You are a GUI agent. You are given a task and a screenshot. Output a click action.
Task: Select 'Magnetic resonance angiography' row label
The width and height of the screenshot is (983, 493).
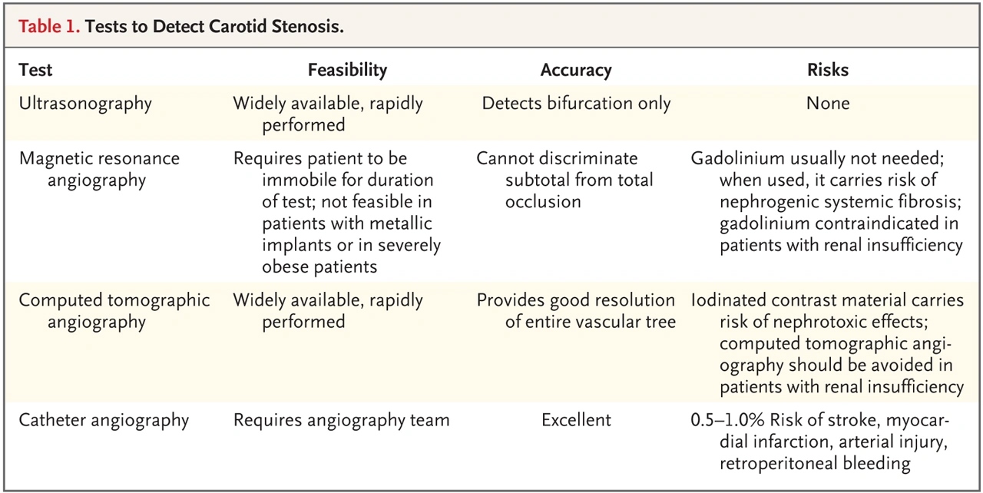tap(99, 169)
